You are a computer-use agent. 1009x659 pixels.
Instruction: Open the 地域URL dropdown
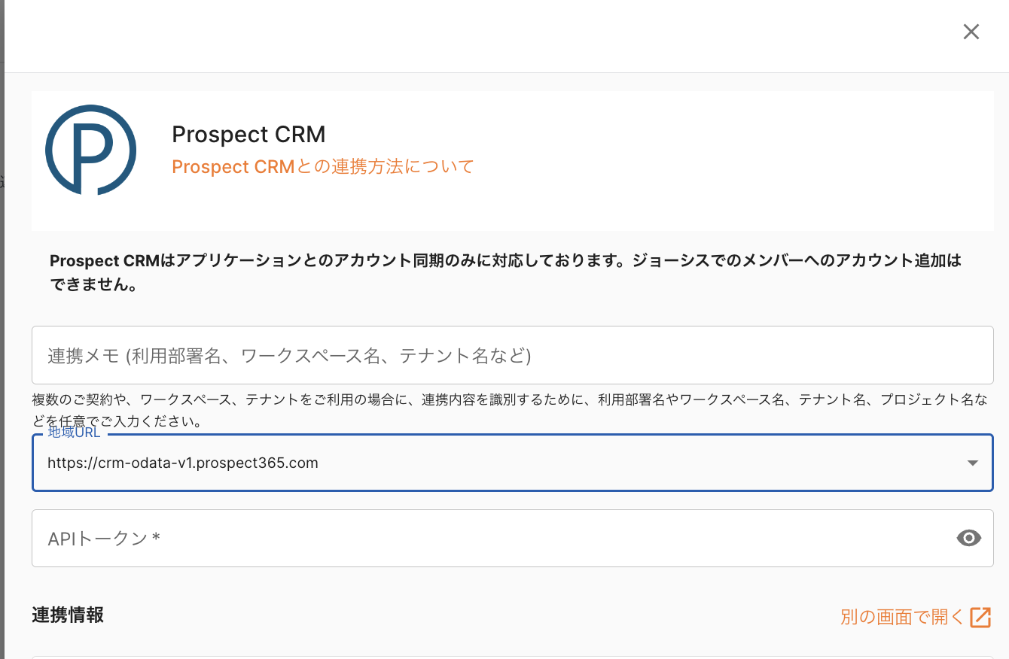pyautogui.click(x=497, y=463)
